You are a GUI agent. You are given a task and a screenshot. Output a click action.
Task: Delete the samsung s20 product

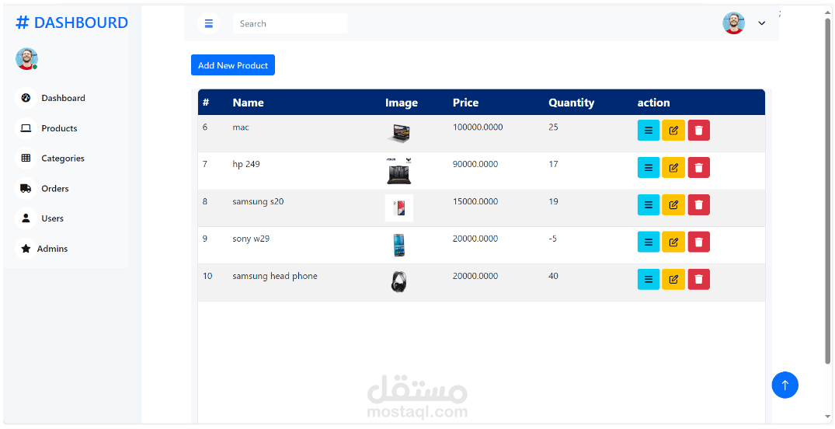[x=698, y=204]
